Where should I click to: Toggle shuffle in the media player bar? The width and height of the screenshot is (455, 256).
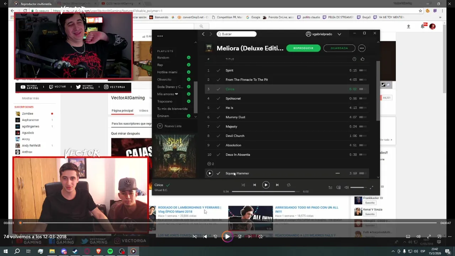[x=194, y=236]
